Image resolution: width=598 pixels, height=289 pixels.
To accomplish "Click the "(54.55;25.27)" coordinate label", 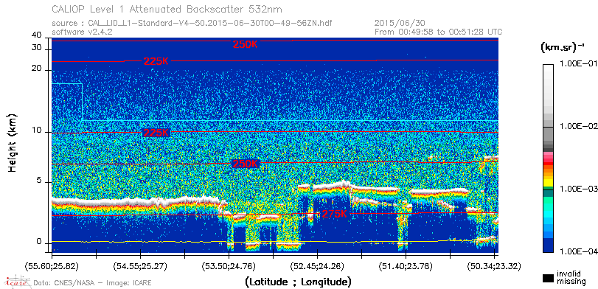I will (x=140, y=266).
